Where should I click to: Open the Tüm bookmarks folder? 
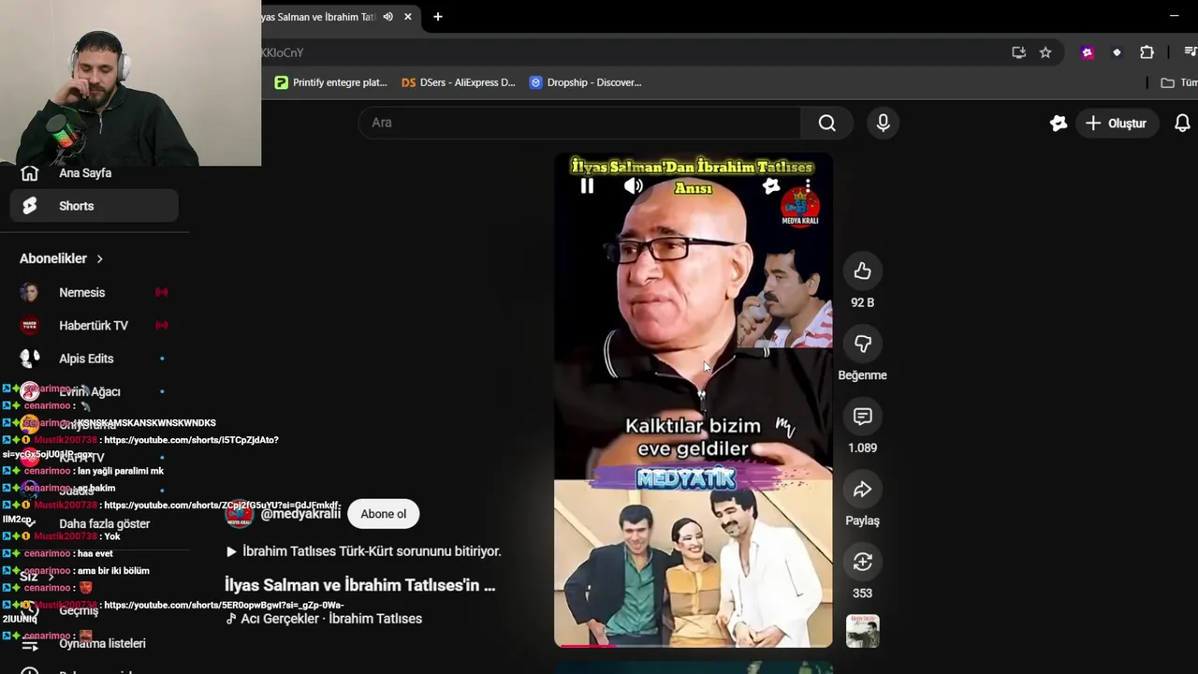[x=1178, y=82]
